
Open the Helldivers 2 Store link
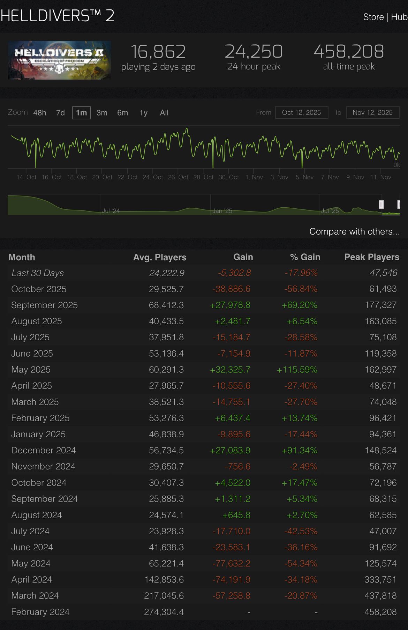pyautogui.click(x=373, y=17)
